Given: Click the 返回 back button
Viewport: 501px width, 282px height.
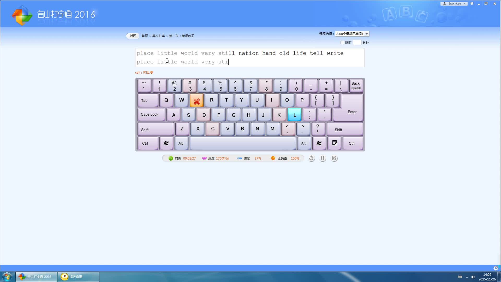Looking at the screenshot, I should tap(133, 36).
